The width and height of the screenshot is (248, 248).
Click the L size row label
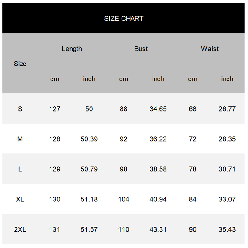point(20,169)
